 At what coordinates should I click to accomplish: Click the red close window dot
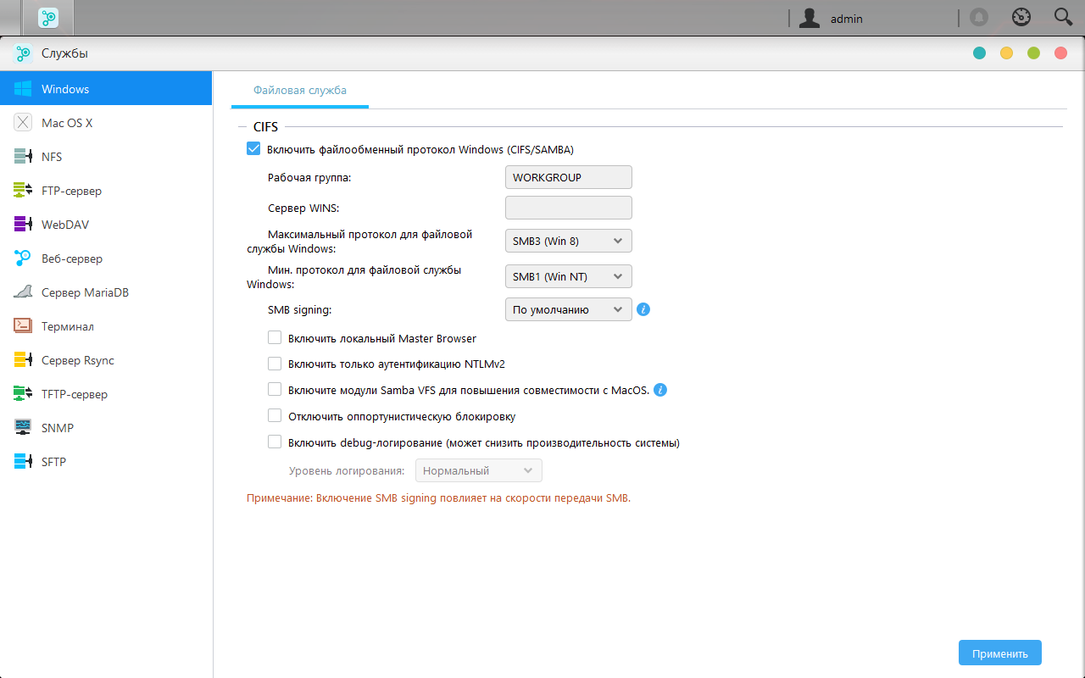(1060, 53)
